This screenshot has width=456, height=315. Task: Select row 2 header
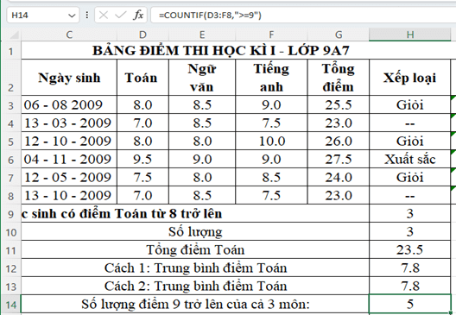[10, 78]
